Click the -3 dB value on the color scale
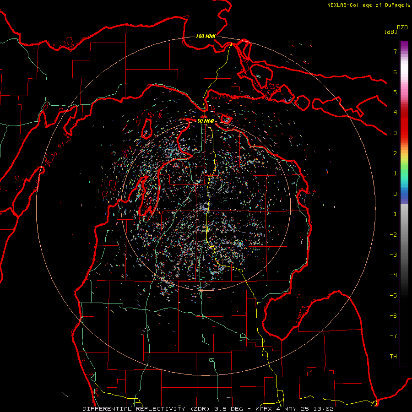This screenshot has width=412, height=412. [x=393, y=255]
